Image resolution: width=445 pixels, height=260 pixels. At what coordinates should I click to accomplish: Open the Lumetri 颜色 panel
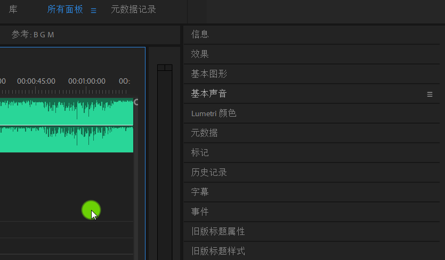312,113
